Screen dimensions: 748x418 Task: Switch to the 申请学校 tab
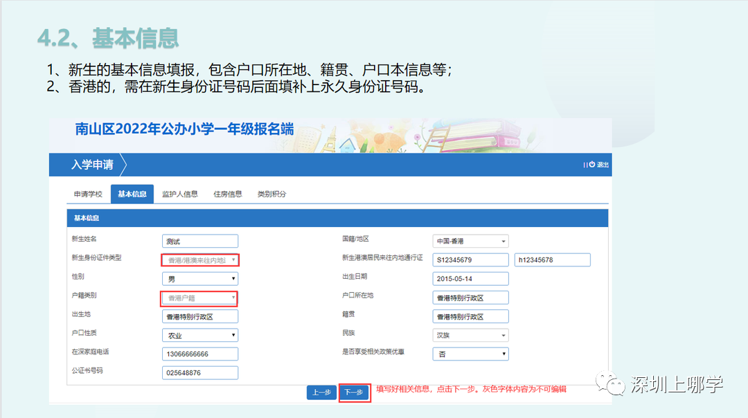coord(88,194)
